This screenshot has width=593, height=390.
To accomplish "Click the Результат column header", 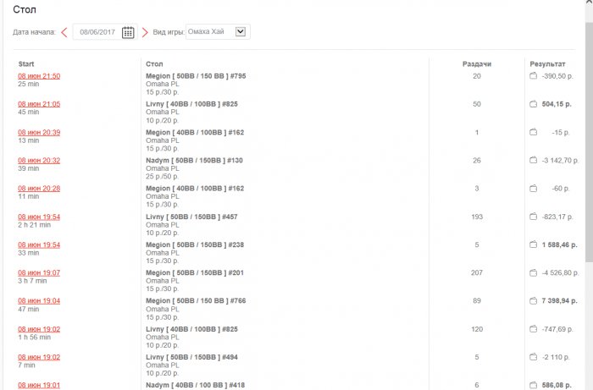I will tap(547, 63).
